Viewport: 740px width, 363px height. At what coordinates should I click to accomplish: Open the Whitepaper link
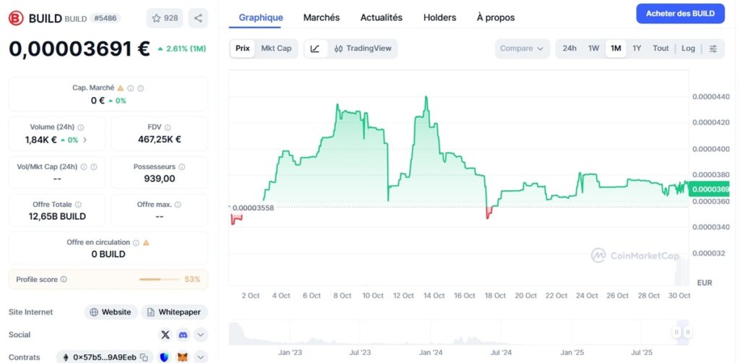pos(174,312)
